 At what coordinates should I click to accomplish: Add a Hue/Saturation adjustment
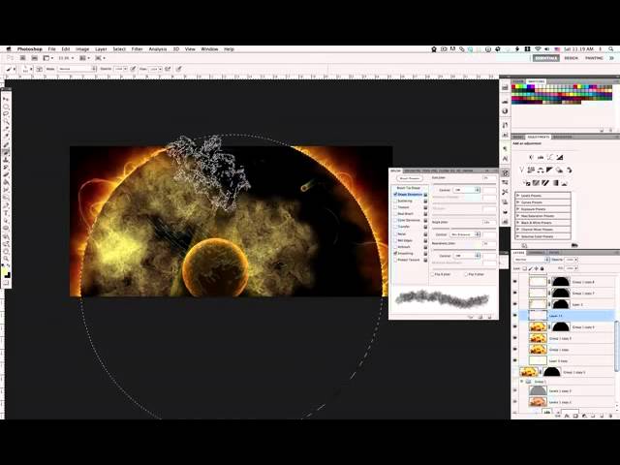531,170
